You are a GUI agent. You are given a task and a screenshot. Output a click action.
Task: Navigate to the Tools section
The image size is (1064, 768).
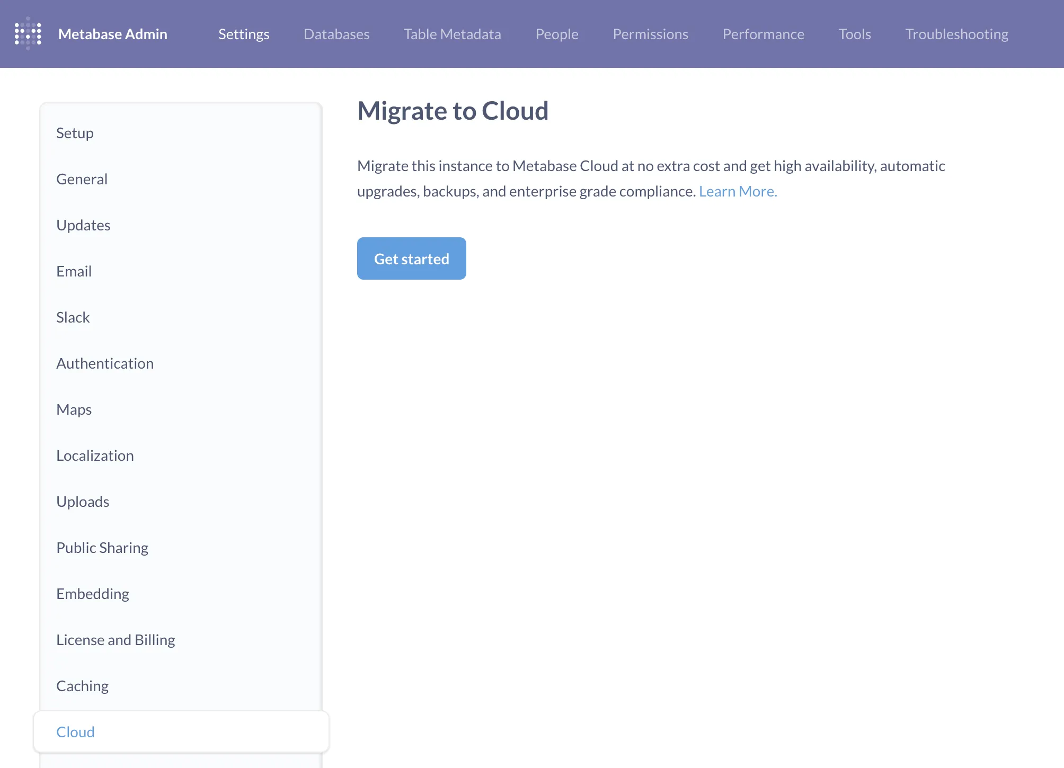click(854, 34)
